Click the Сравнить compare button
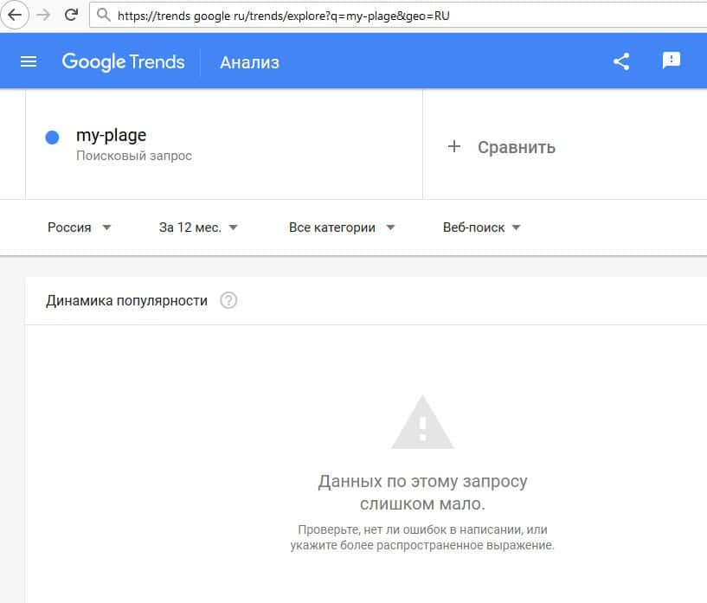Image resolution: width=707 pixels, height=603 pixels. 516,147
